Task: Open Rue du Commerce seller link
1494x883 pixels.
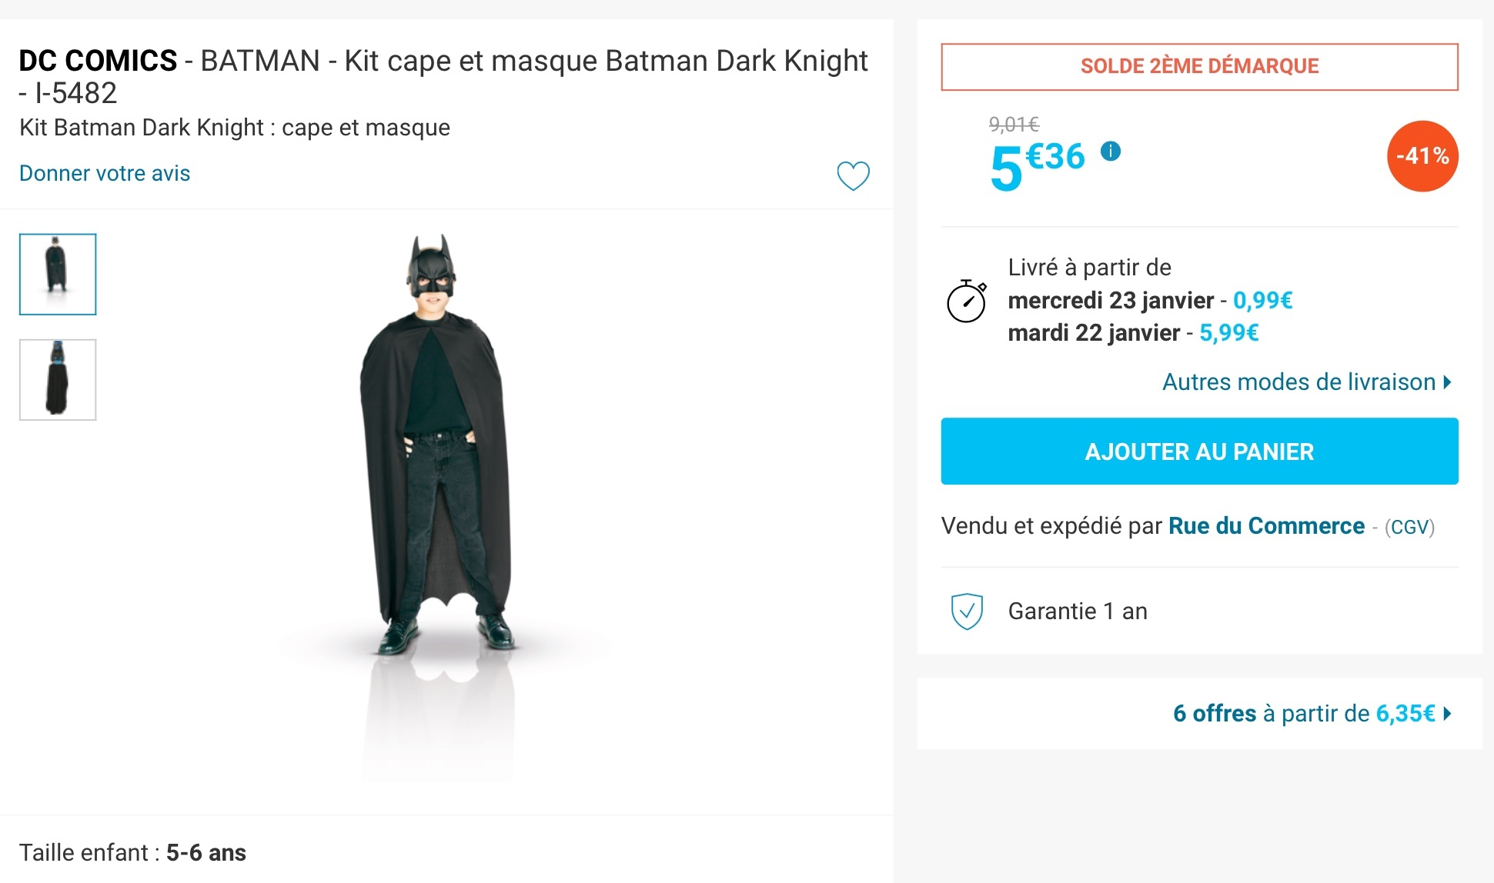Action: [x=1266, y=526]
